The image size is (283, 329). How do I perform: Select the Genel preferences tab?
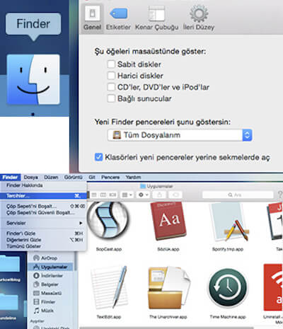click(93, 18)
